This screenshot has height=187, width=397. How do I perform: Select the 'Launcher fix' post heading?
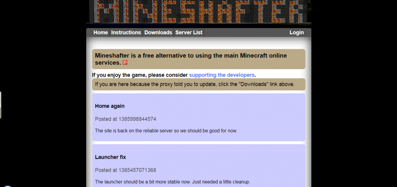(x=110, y=157)
